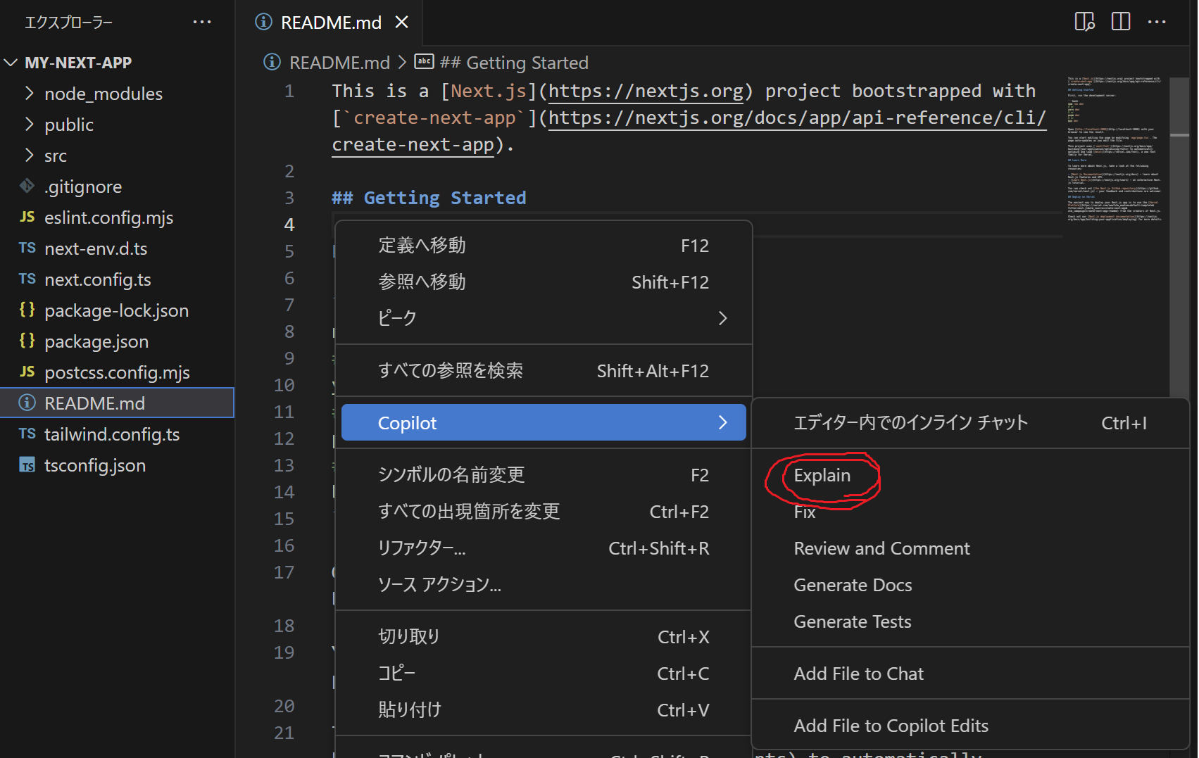The image size is (1199, 758).
Task: Close the README.md editor tab
Action: (402, 23)
